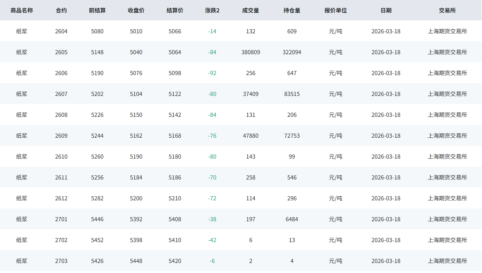Select the 持仓量 column header
This screenshot has height=273, width=482.
click(x=292, y=10)
